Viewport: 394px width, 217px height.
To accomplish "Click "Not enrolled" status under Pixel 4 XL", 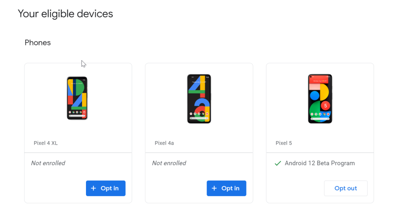I will [x=48, y=163].
